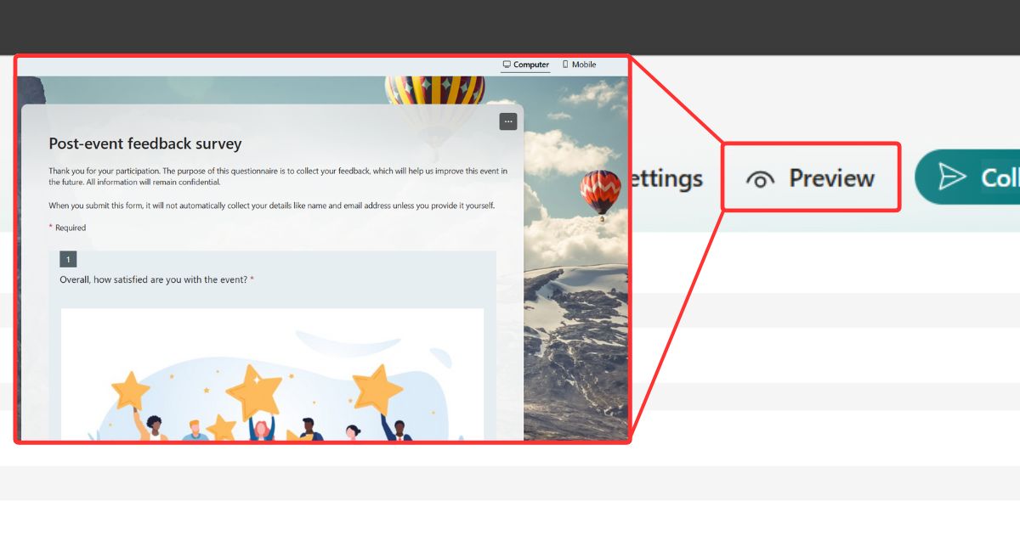Click the right gold star in illustration
The image size is (1020, 535).
377,389
